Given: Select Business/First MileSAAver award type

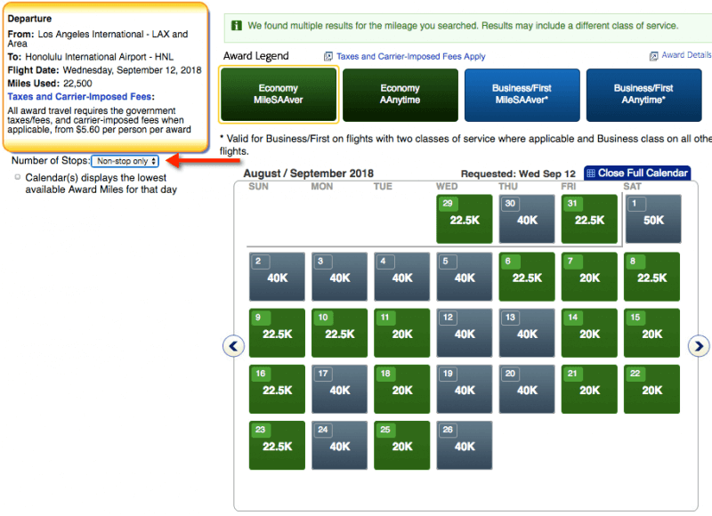Looking at the screenshot, I should 522,95.
